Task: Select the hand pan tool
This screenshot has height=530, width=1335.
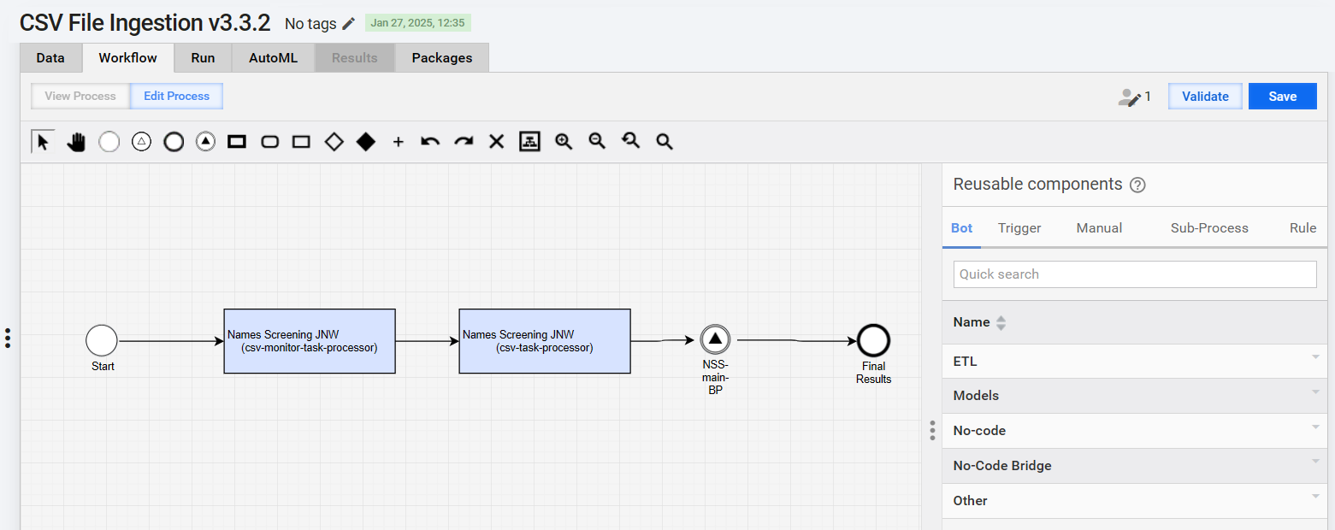Action: click(x=76, y=142)
